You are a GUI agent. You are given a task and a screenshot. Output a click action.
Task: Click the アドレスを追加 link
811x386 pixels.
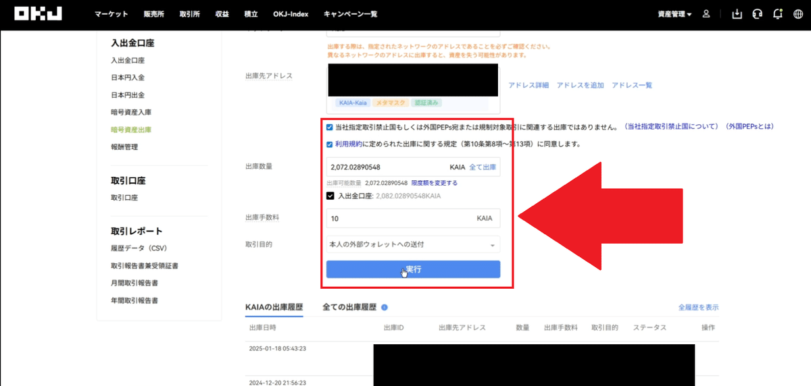(x=580, y=85)
